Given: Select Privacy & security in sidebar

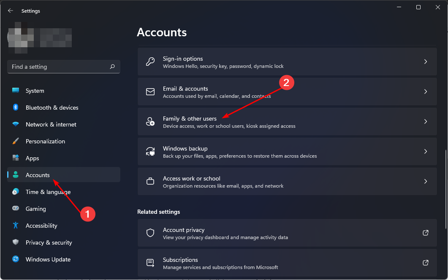Looking at the screenshot, I should pyautogui.click(x=49, y=242).
